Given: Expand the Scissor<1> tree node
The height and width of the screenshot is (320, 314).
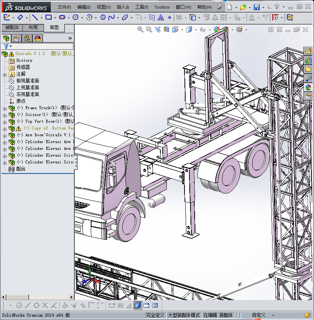Looking at the screenshot, I should click(5, 115).
